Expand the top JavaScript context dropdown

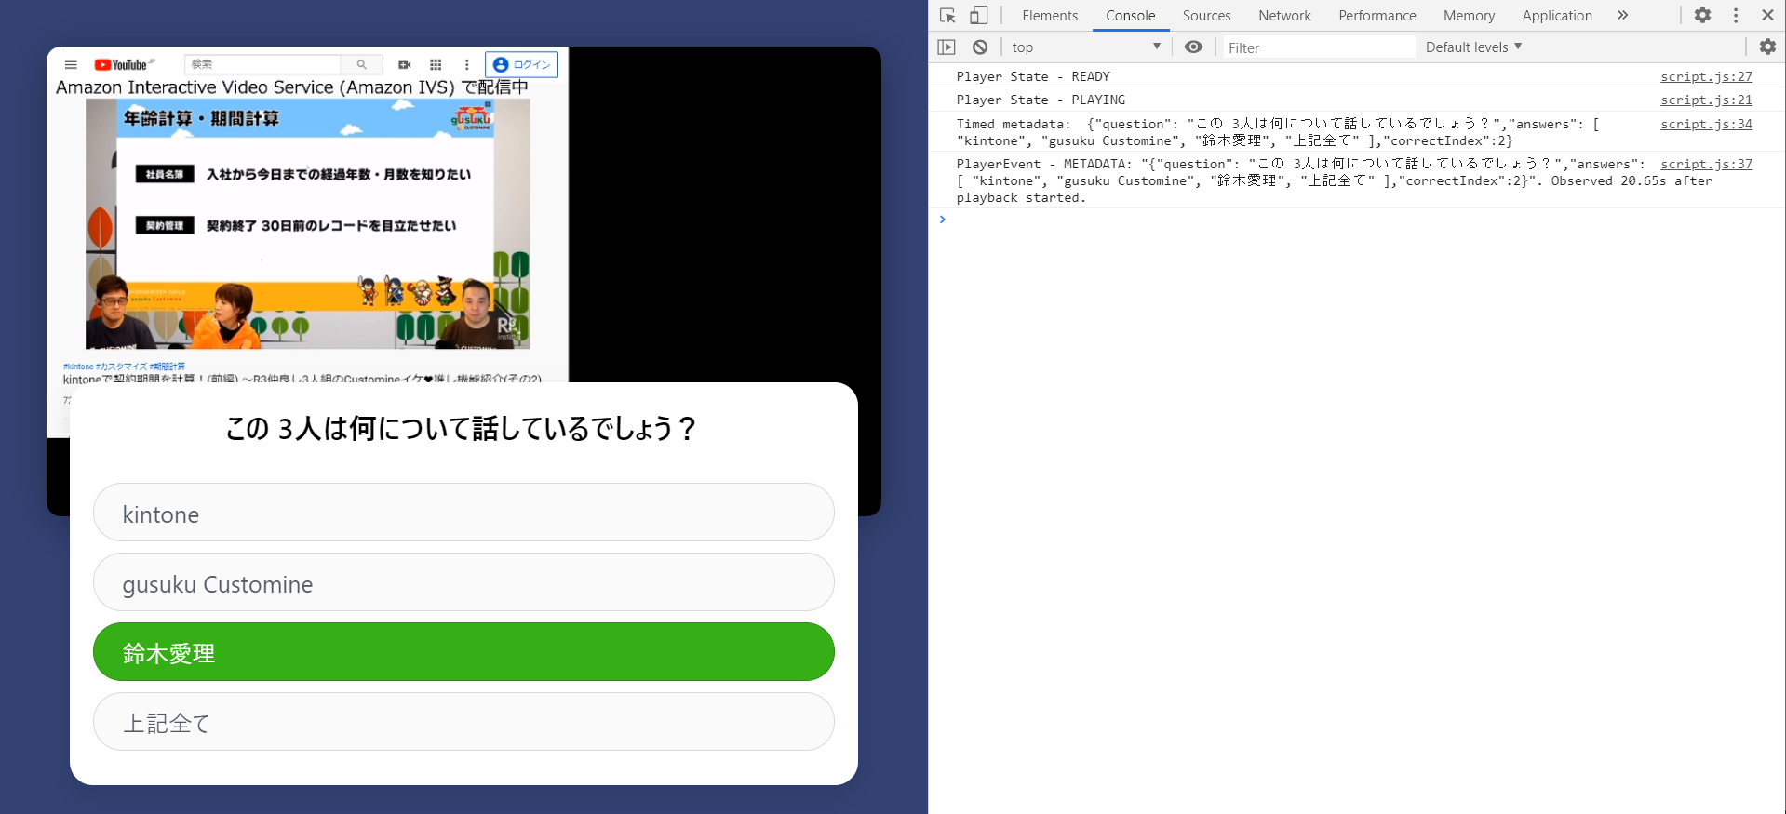pyautogui.click(x=1085, y=47)
